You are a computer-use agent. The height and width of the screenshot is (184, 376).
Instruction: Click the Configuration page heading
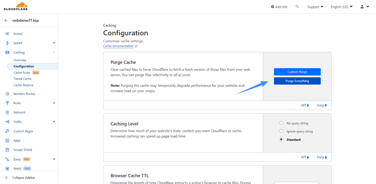coord(125,33)
